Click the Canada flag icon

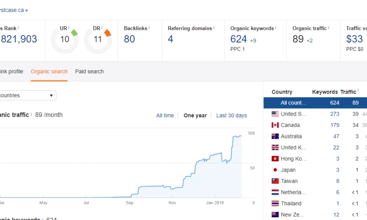click(x=275, y=125)
